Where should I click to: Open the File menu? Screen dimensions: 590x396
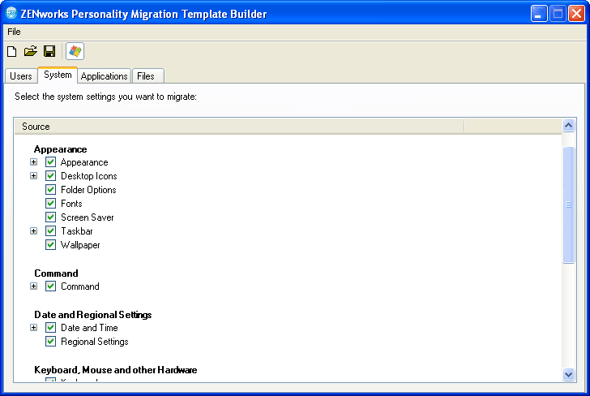(x=14, y=32)
